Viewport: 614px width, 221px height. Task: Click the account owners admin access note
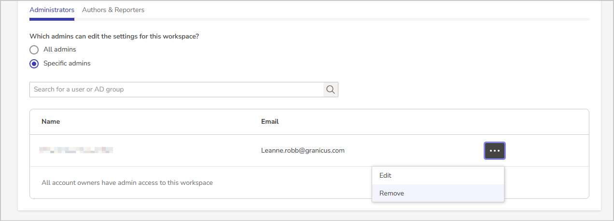pos(127,182)
